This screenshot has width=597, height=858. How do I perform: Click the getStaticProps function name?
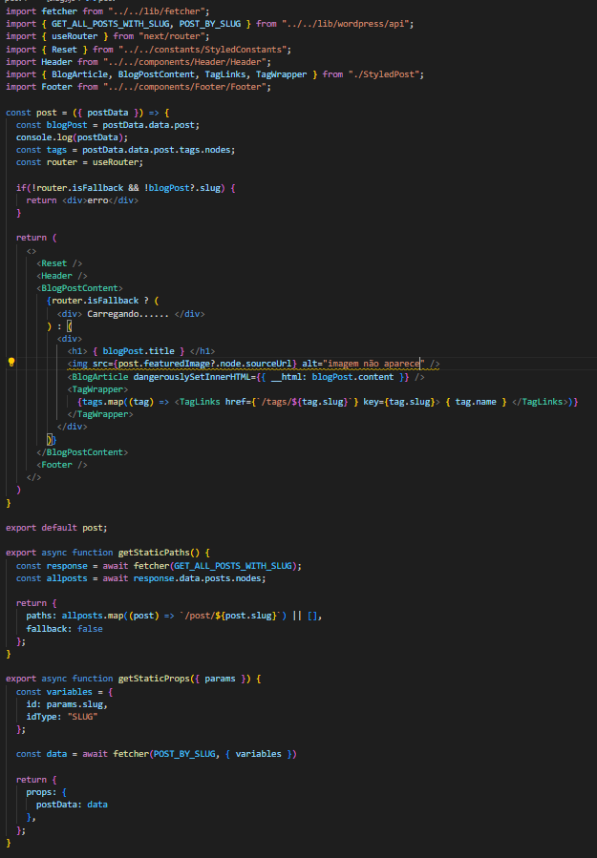click(154, 679)
